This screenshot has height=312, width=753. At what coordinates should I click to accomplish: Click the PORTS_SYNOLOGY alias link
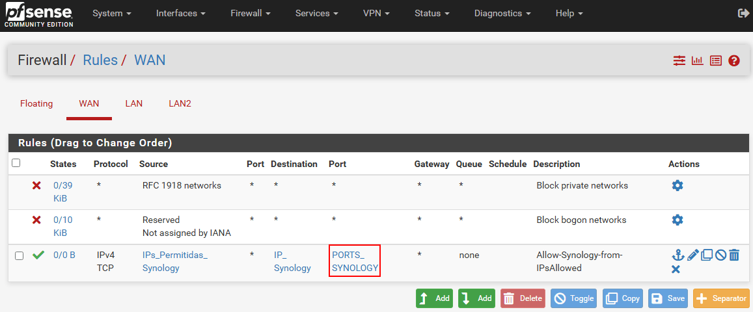[x=355, y=261]
